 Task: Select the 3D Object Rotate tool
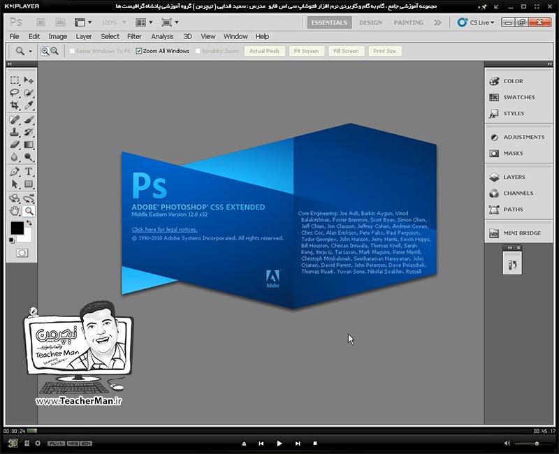15,198
